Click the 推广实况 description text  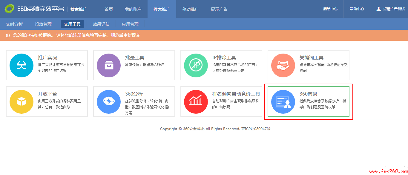[61, 68]
